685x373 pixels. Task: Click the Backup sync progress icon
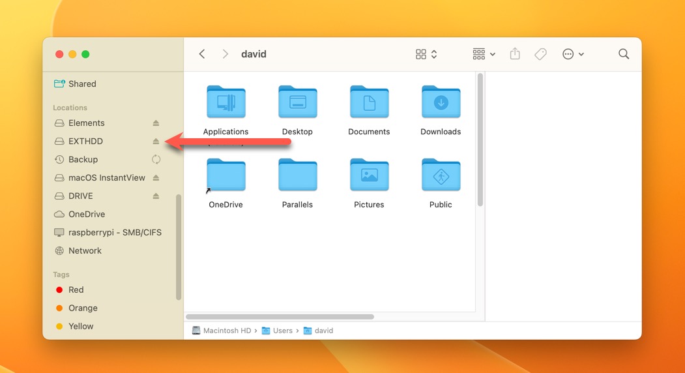156,160
